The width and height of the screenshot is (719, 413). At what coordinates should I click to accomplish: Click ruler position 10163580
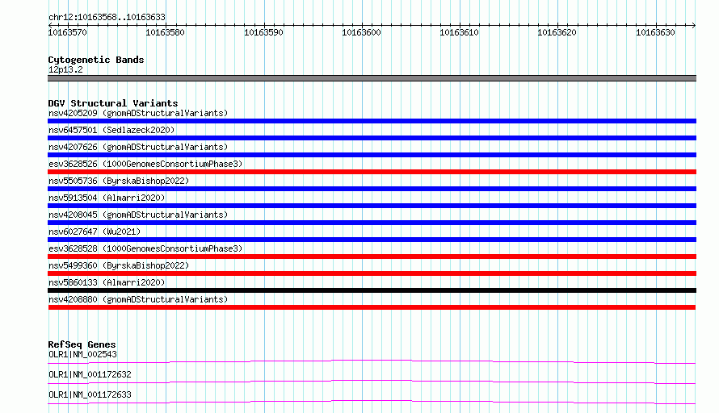(x=165, y=32)
